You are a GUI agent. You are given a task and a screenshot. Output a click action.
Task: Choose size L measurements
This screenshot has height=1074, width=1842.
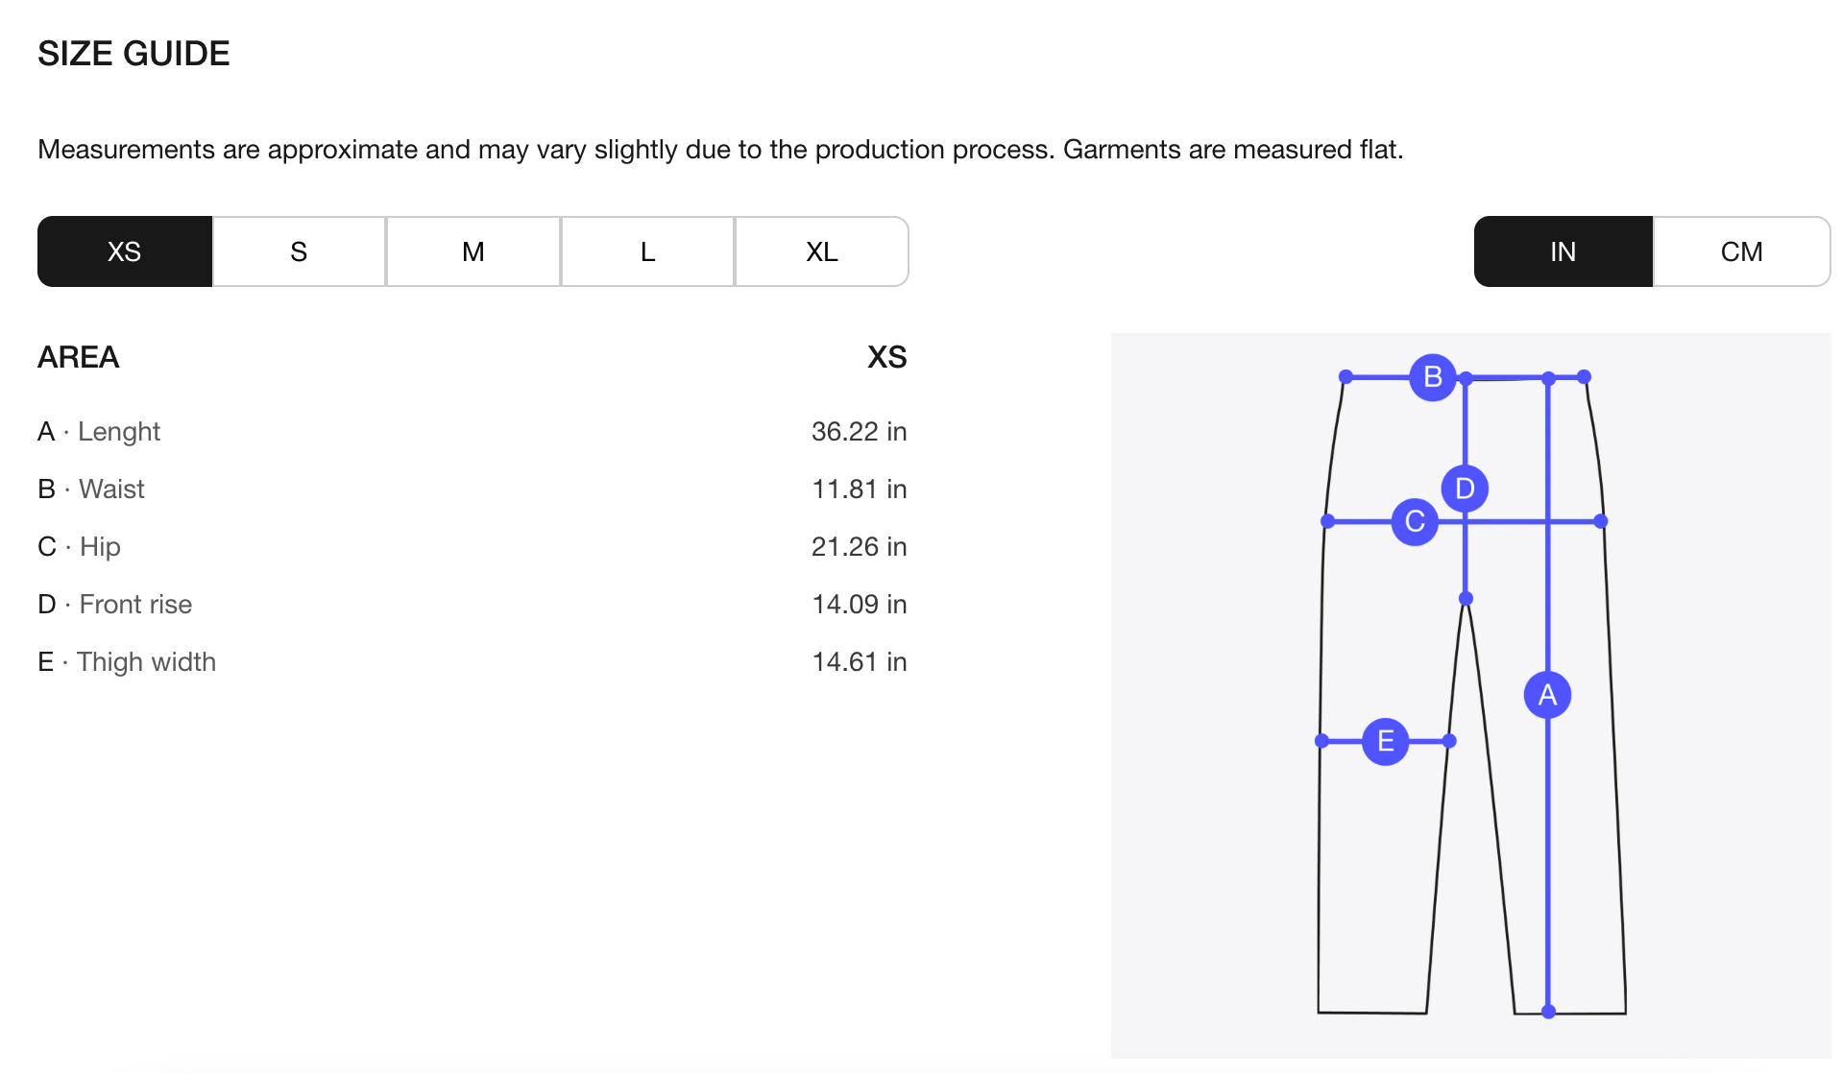[647, 251]
